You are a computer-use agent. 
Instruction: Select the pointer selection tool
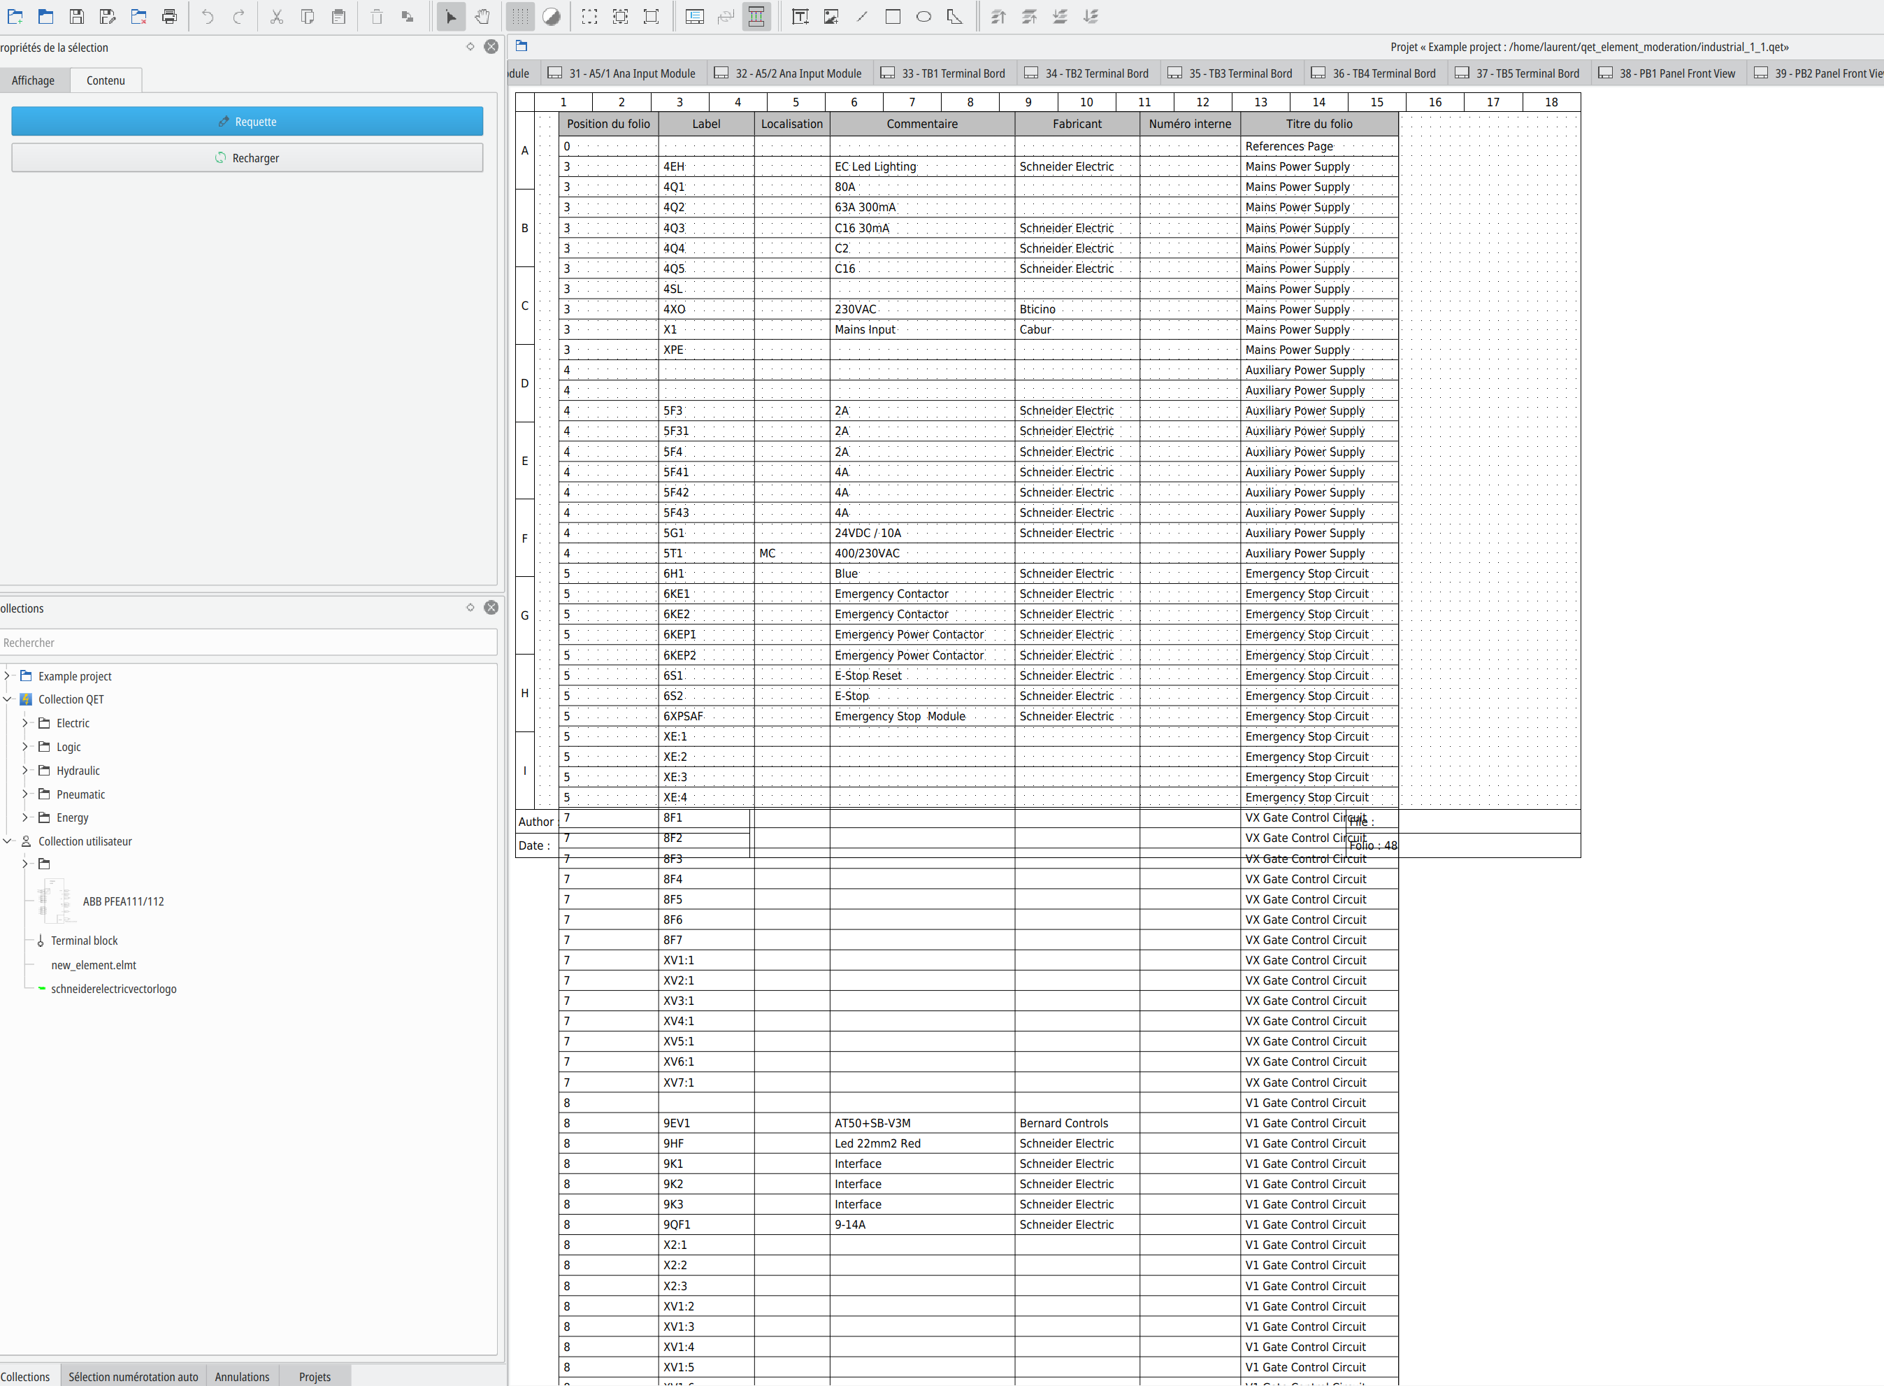452,16
